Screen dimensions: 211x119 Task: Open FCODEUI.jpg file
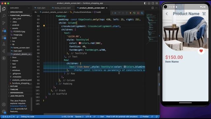[19, 32]
